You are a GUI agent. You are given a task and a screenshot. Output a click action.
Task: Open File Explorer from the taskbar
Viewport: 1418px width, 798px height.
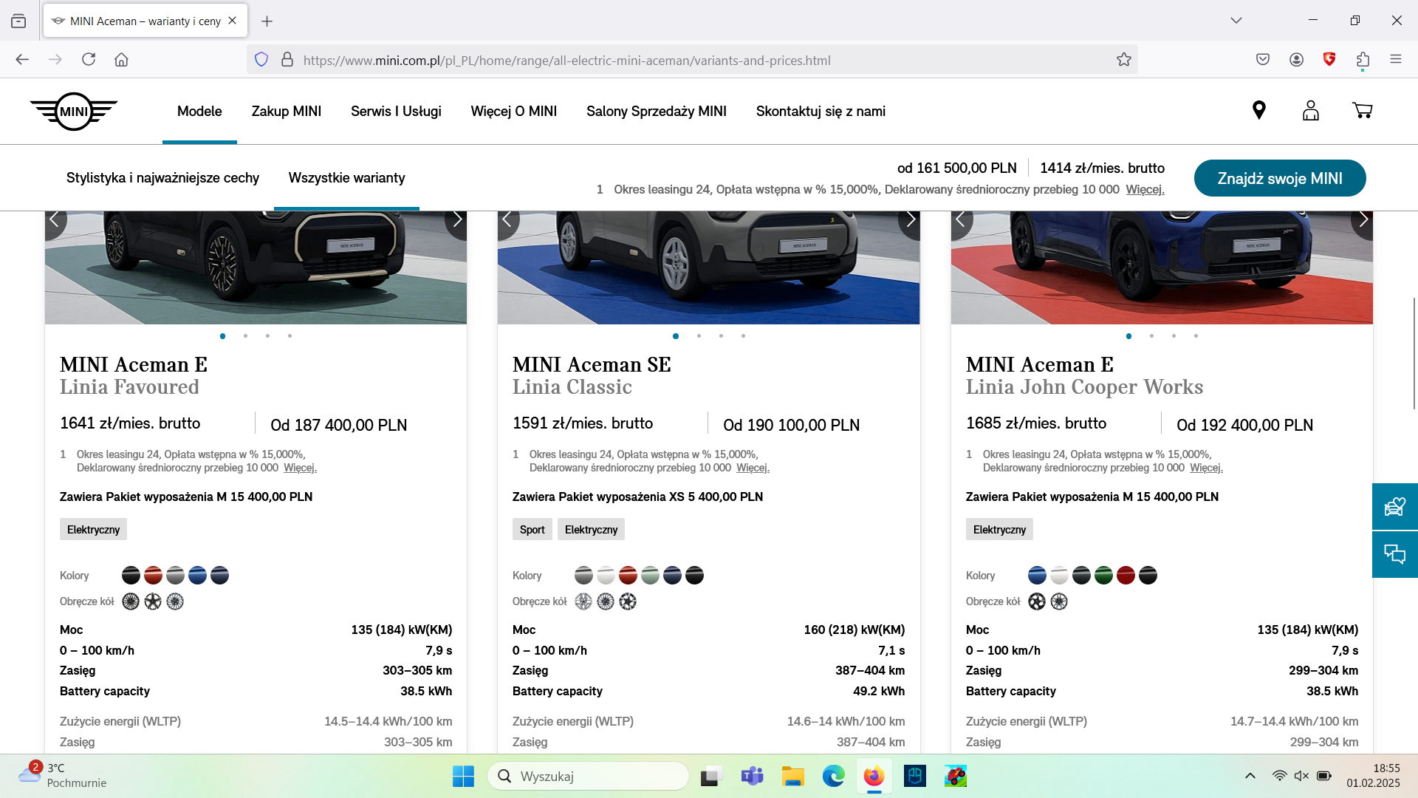pyautogui.click(x=792, y=777)
